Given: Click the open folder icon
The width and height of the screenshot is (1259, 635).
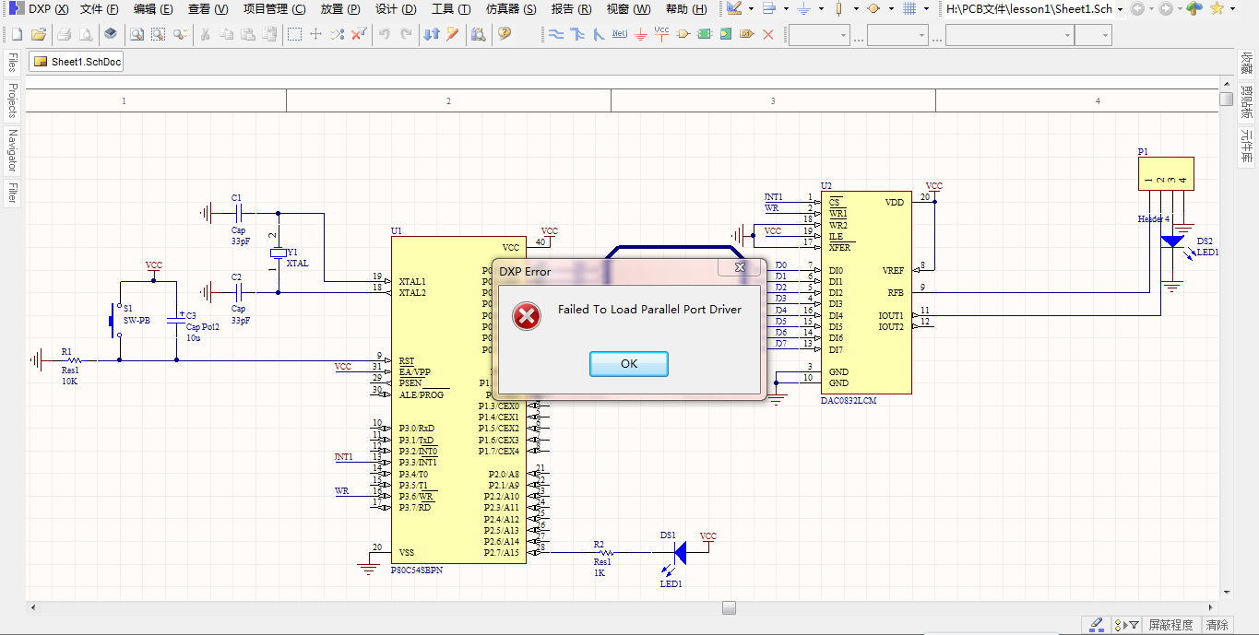Looking at the screenshot, I should (x=39, y=34).
